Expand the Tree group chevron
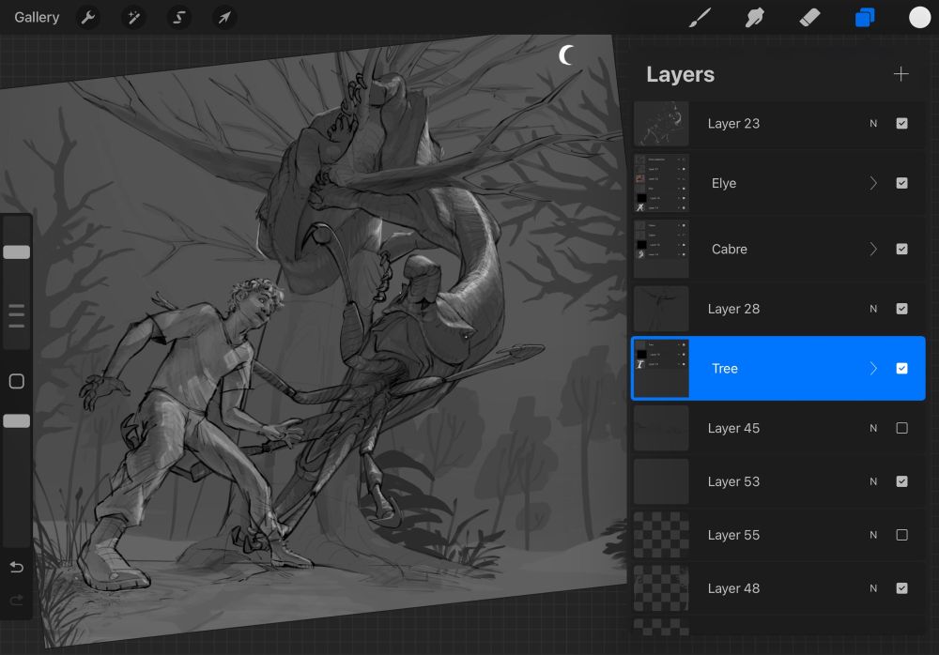This screenshot has height=655, width=939. pyautogui.click(x=873, y=369)
